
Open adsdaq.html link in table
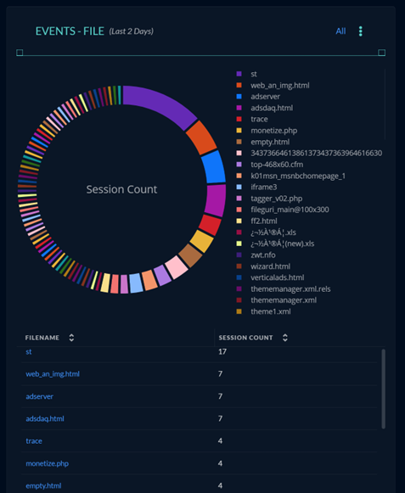[x=45, y=418]
